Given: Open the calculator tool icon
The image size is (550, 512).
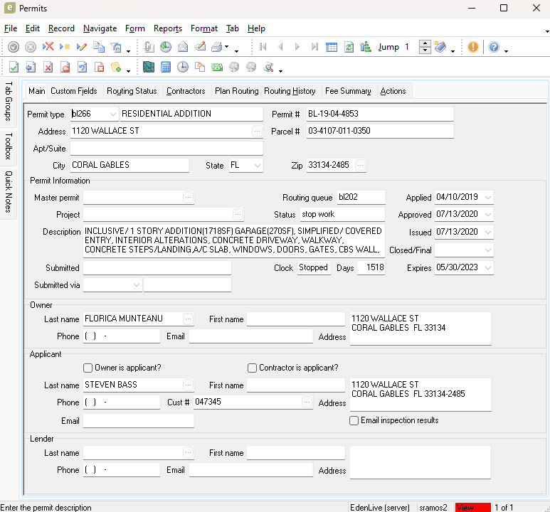Looking at the screenshot, I should tap(165, 68).
